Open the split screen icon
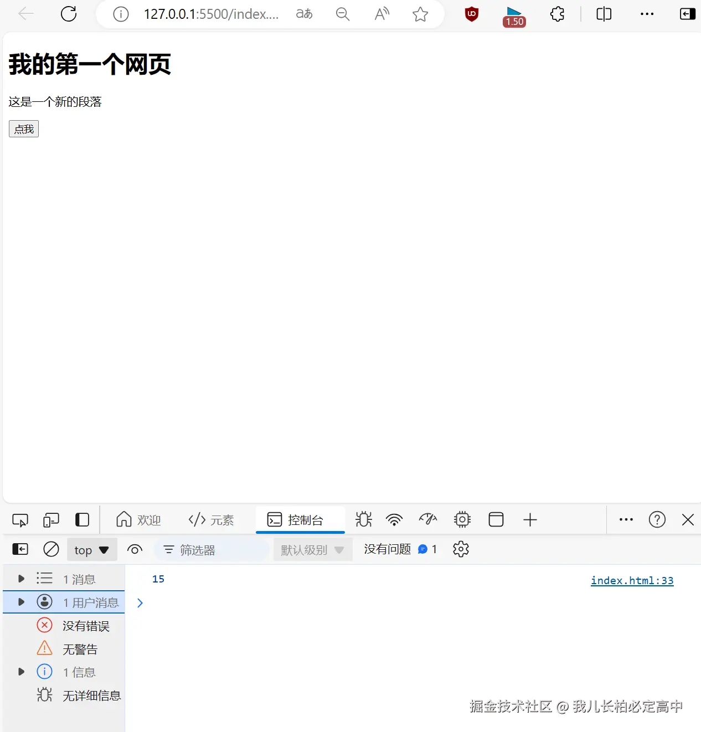701x732 pixels. click(x=604, y=14)
